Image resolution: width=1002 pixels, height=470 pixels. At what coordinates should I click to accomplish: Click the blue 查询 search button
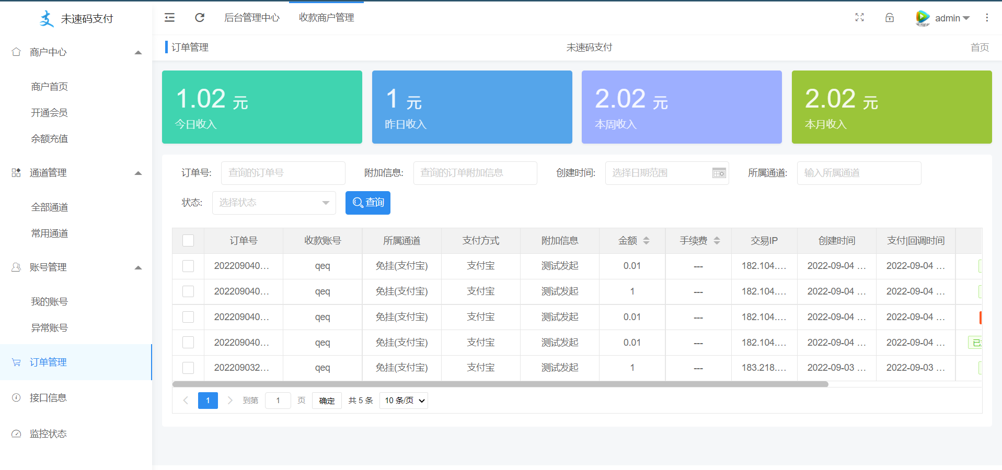368,203
